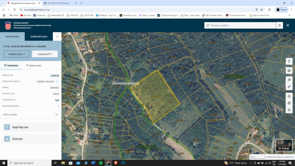Viewport: 295px width, 166px height.
Task: Open search filter settings icon
Action: 280,25
